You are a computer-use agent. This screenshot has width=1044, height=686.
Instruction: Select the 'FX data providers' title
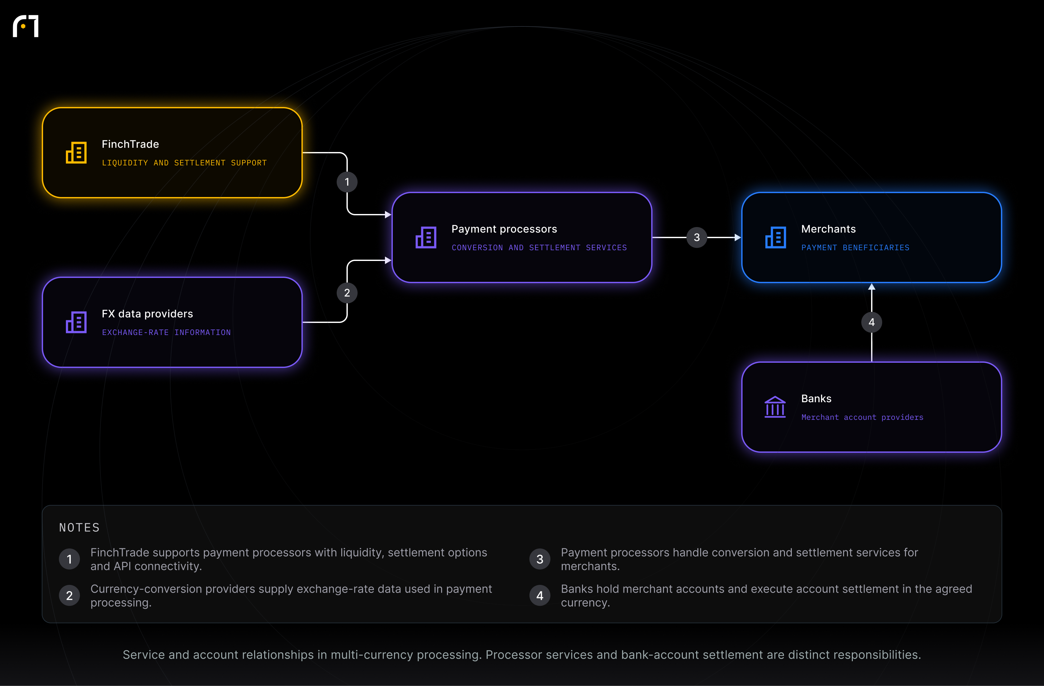[147, 313]
